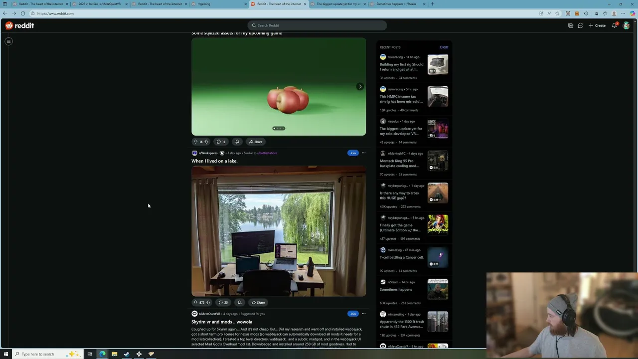Downvote the lake post with 872 votes
This screenshot has width=638, height=359.
[208, 303]
